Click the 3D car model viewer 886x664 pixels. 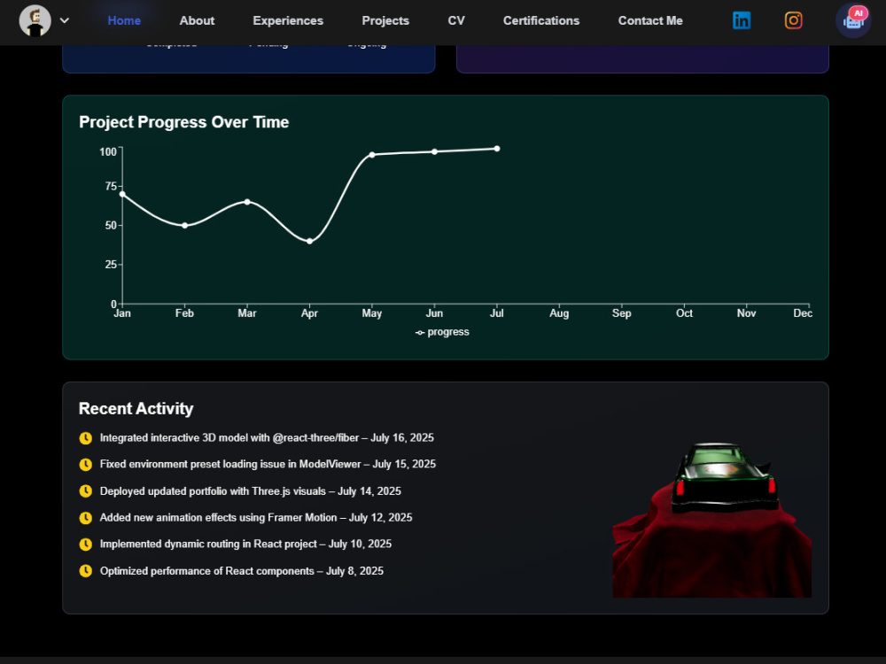[712, 518]
